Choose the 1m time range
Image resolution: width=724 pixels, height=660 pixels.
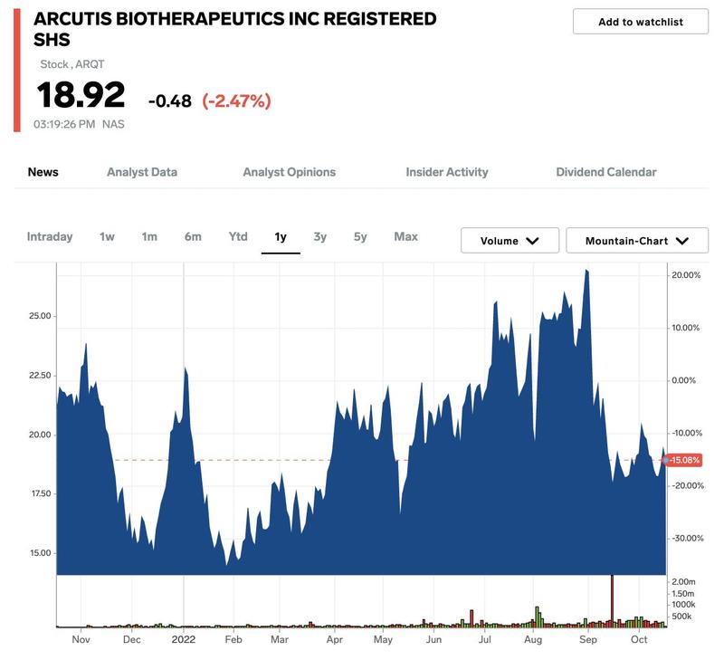[149, 237]
